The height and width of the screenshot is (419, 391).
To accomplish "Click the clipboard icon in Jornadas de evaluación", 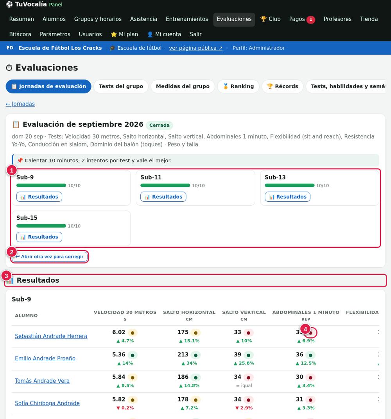I will click(x=14, y=86).
